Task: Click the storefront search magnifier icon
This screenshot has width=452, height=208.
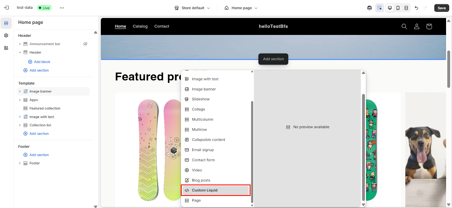Action: tap(404, 26)
